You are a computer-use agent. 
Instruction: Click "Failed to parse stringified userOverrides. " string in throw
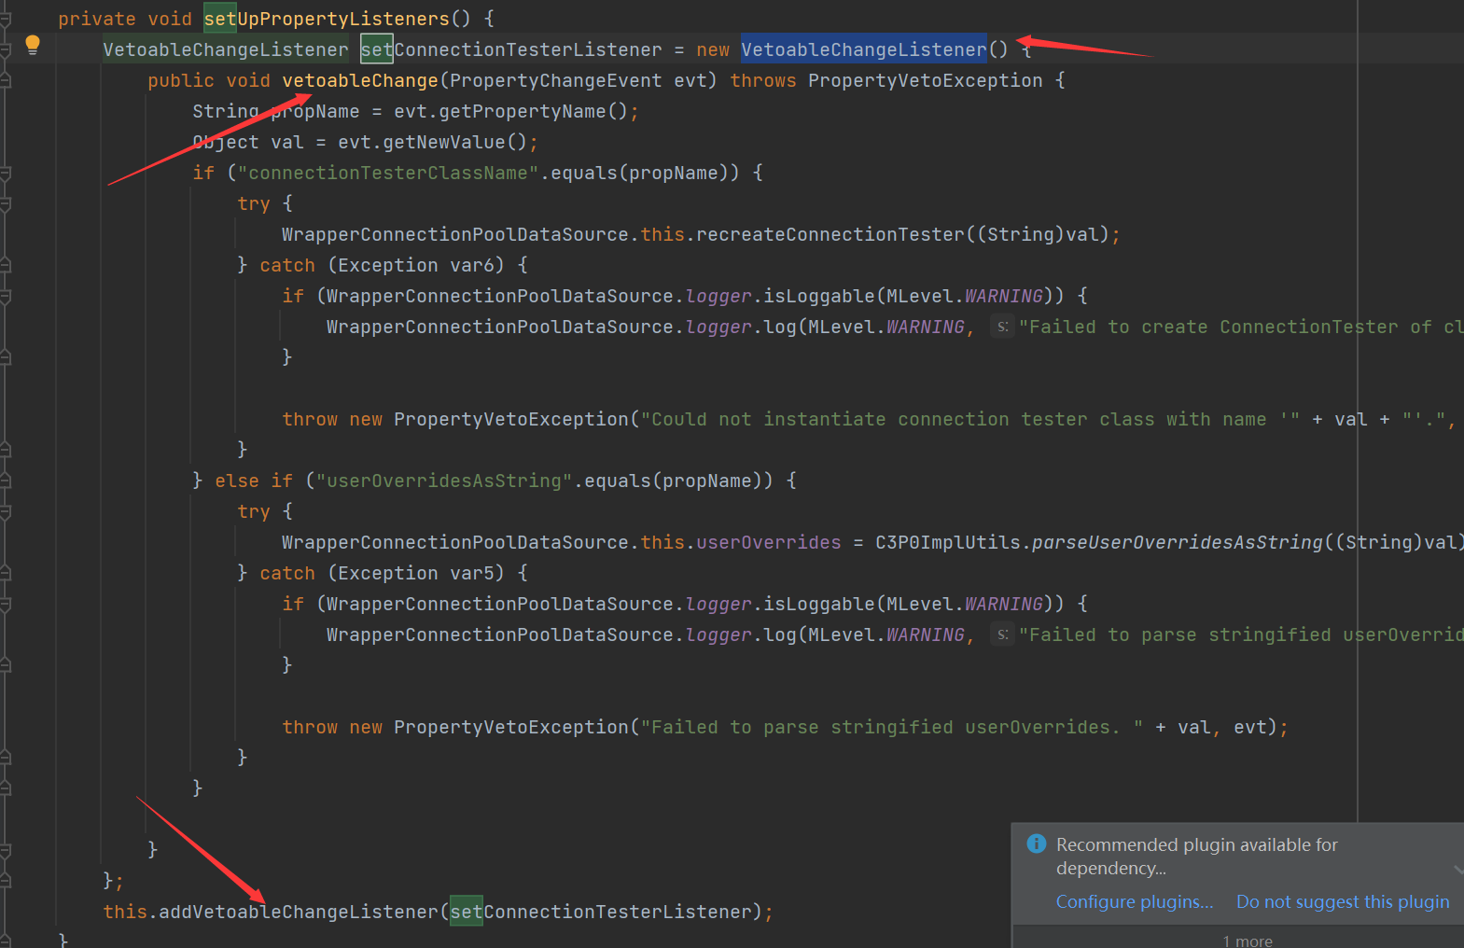892,727
